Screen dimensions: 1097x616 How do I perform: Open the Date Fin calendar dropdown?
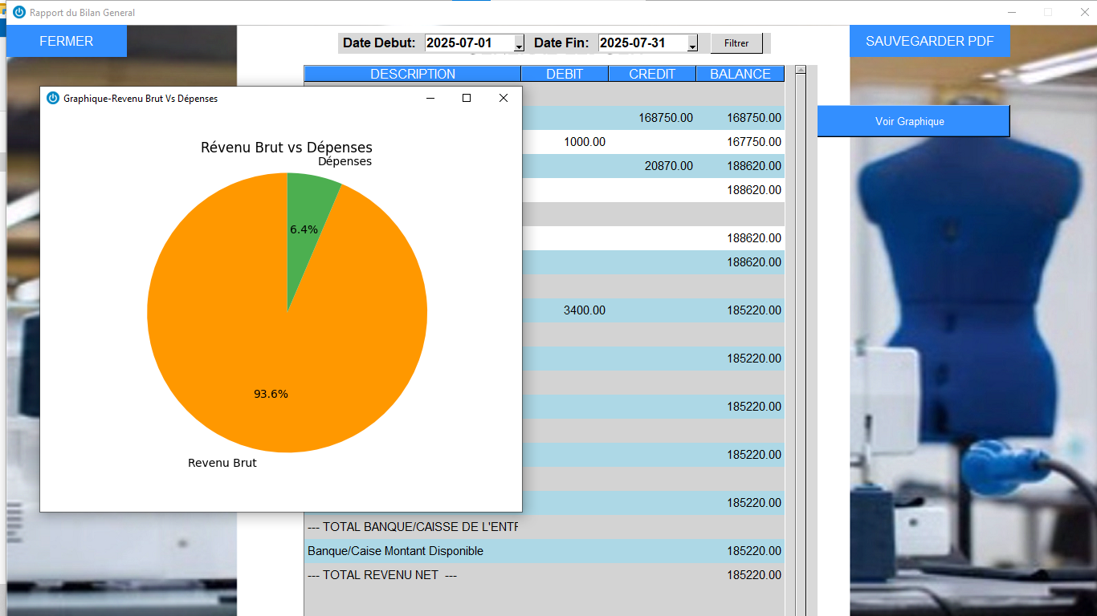(693, 44)
